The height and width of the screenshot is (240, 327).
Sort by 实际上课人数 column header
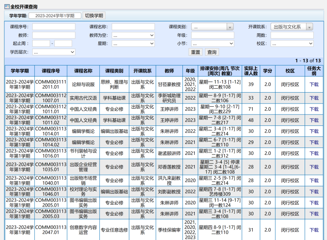(251, 71)
